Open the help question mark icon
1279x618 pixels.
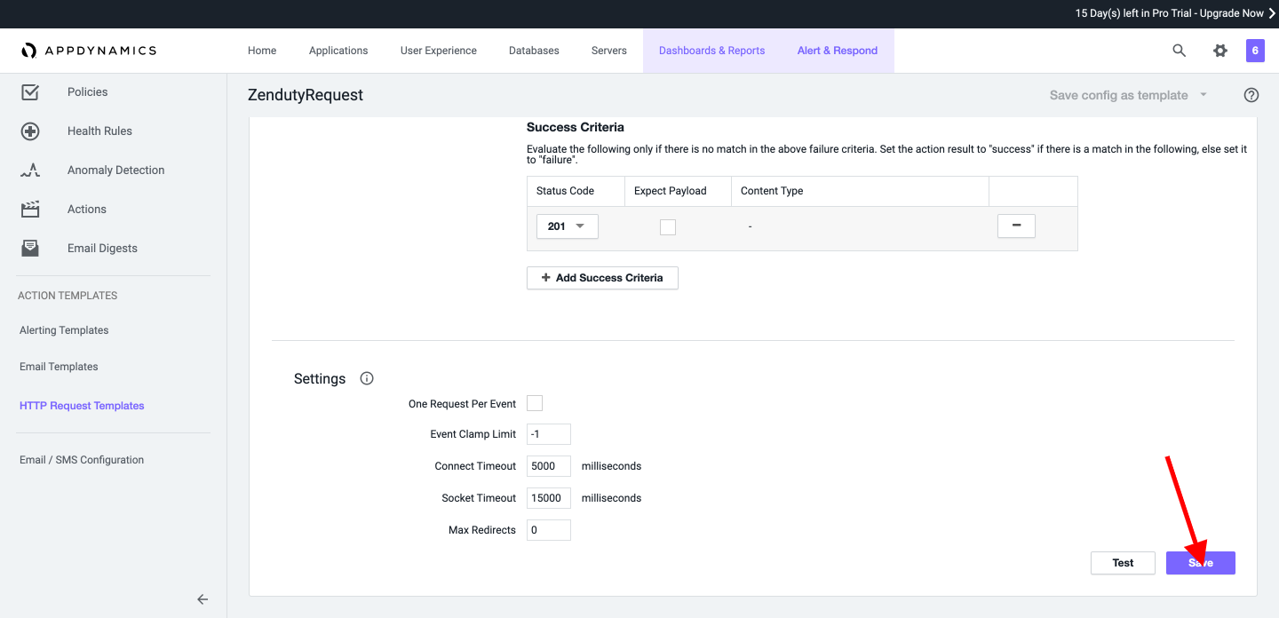[1251, 95]
